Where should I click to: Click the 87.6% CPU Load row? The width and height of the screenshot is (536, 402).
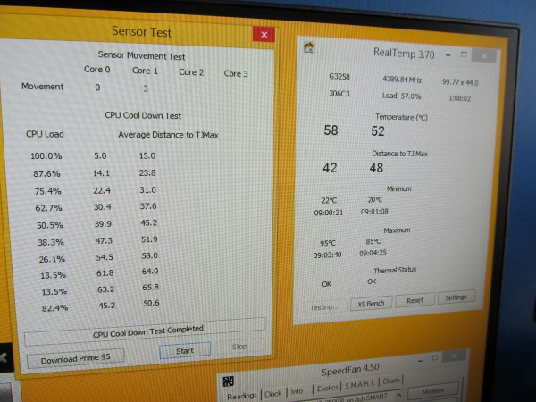95,173
